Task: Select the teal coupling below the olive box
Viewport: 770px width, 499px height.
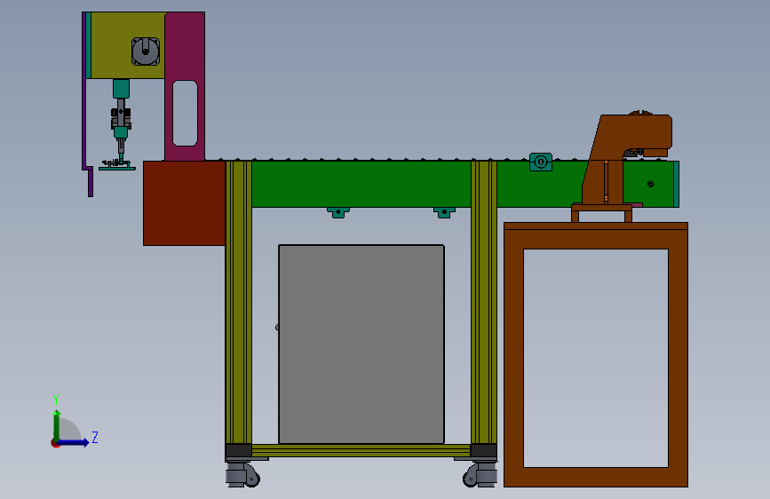Action: click(121, 89)
